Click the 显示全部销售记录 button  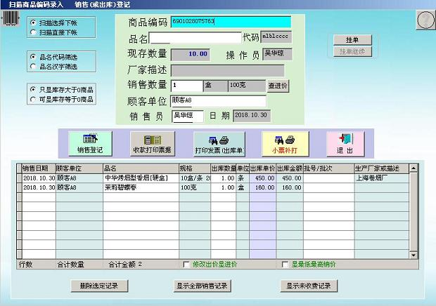click(x=203, y=286)
